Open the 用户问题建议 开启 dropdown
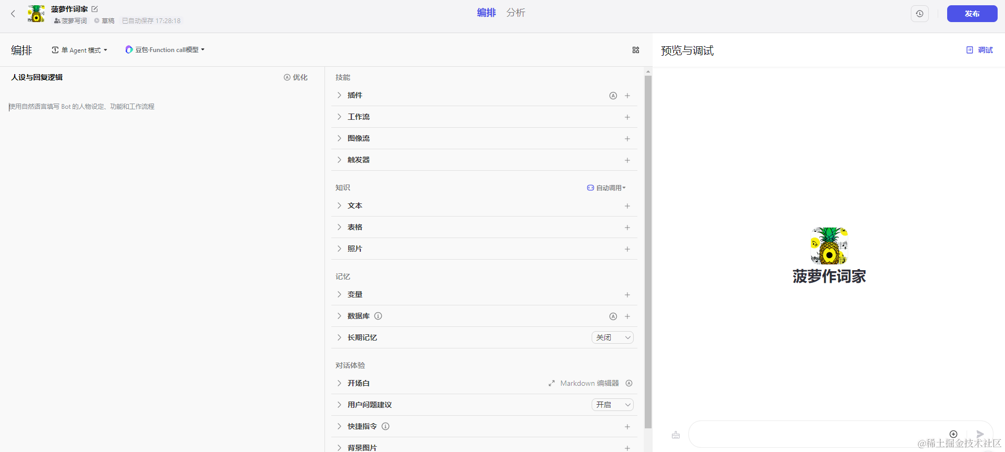 (x=612, y=405)
